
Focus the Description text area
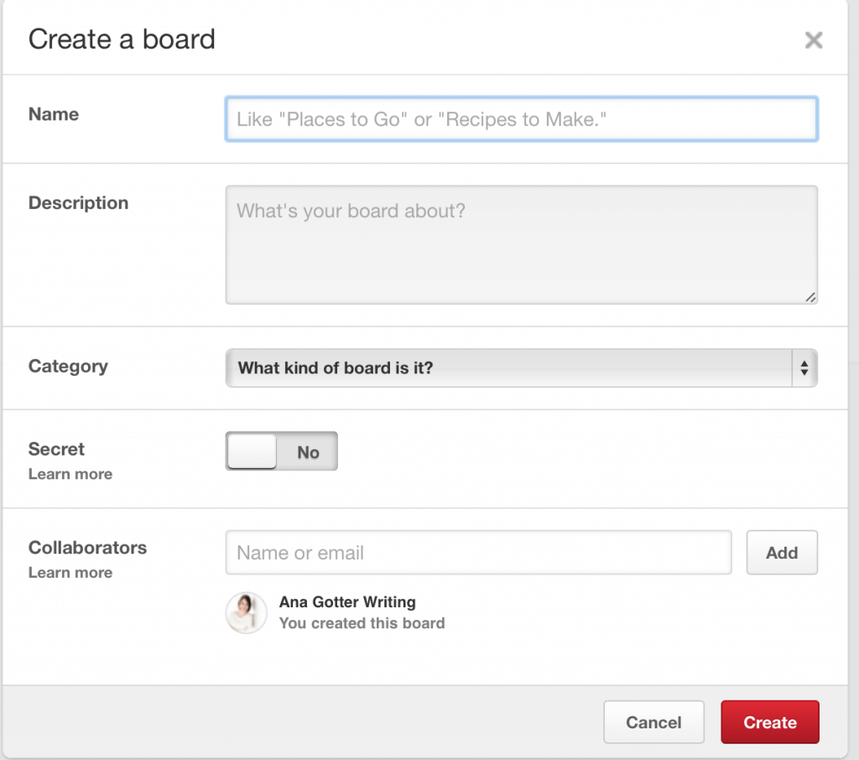pyautogui.click(x=522, y=244)
